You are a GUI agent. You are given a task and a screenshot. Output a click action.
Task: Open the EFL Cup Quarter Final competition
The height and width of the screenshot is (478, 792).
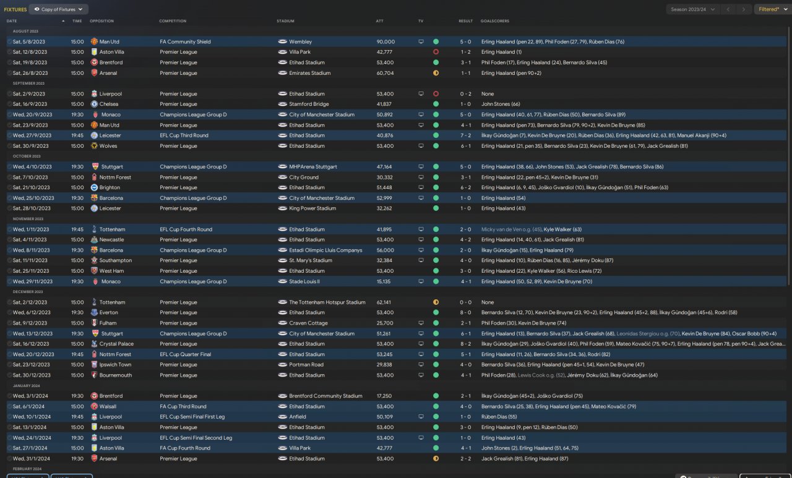point(185,354)
